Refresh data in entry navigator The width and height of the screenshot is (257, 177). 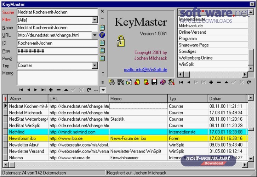tap(89, 90)
